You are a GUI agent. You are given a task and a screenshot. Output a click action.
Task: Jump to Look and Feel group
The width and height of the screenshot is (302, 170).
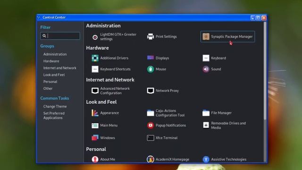(54, 75)
